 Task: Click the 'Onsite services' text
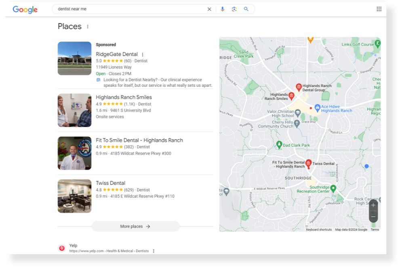[x=110, y=117]
